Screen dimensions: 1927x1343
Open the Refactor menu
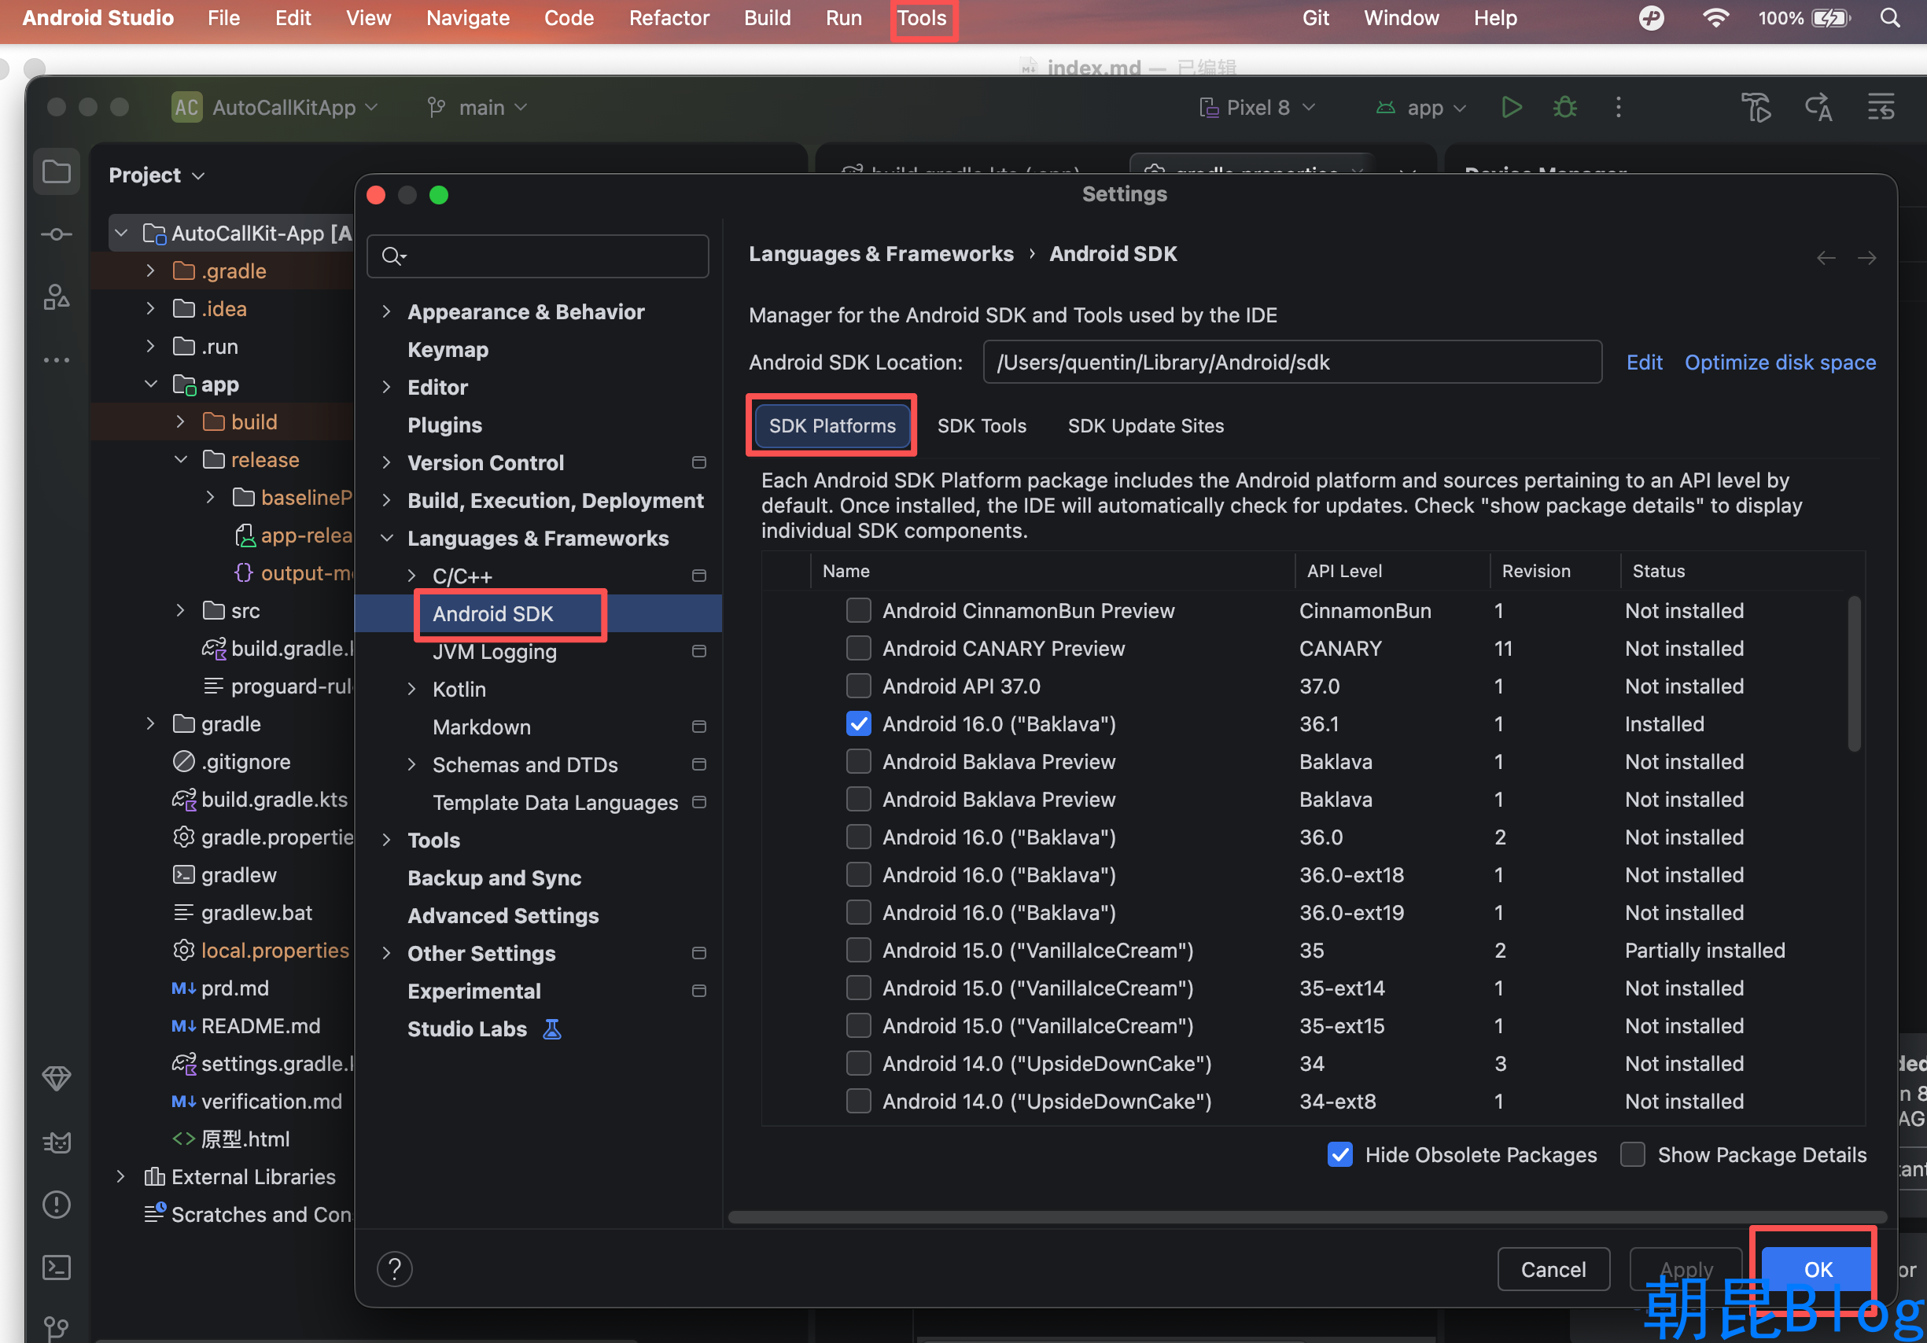(x=669, y=17)
